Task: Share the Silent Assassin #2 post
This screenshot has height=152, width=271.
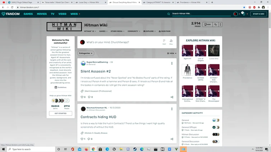Action: 172,97
